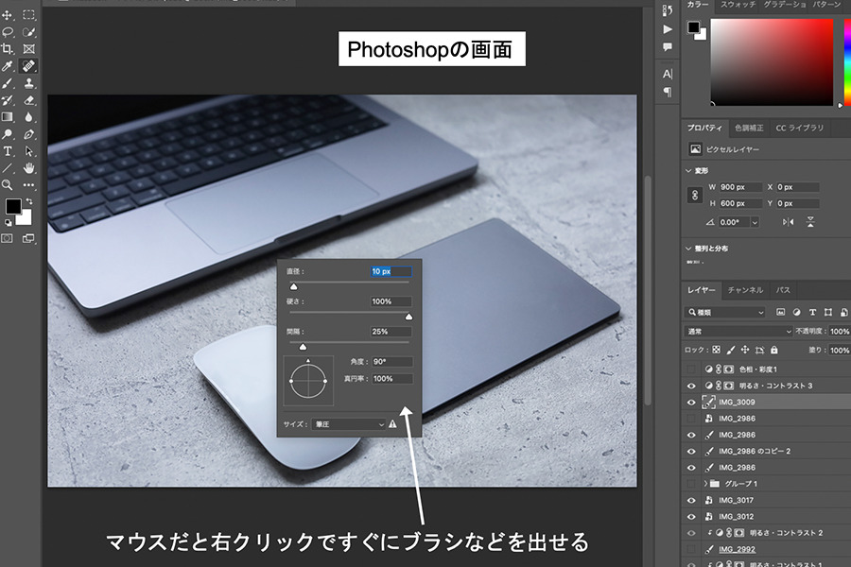This screenshot has height=567, width=851.
Task: Select the Gradient tool
Action: [7, 117]
